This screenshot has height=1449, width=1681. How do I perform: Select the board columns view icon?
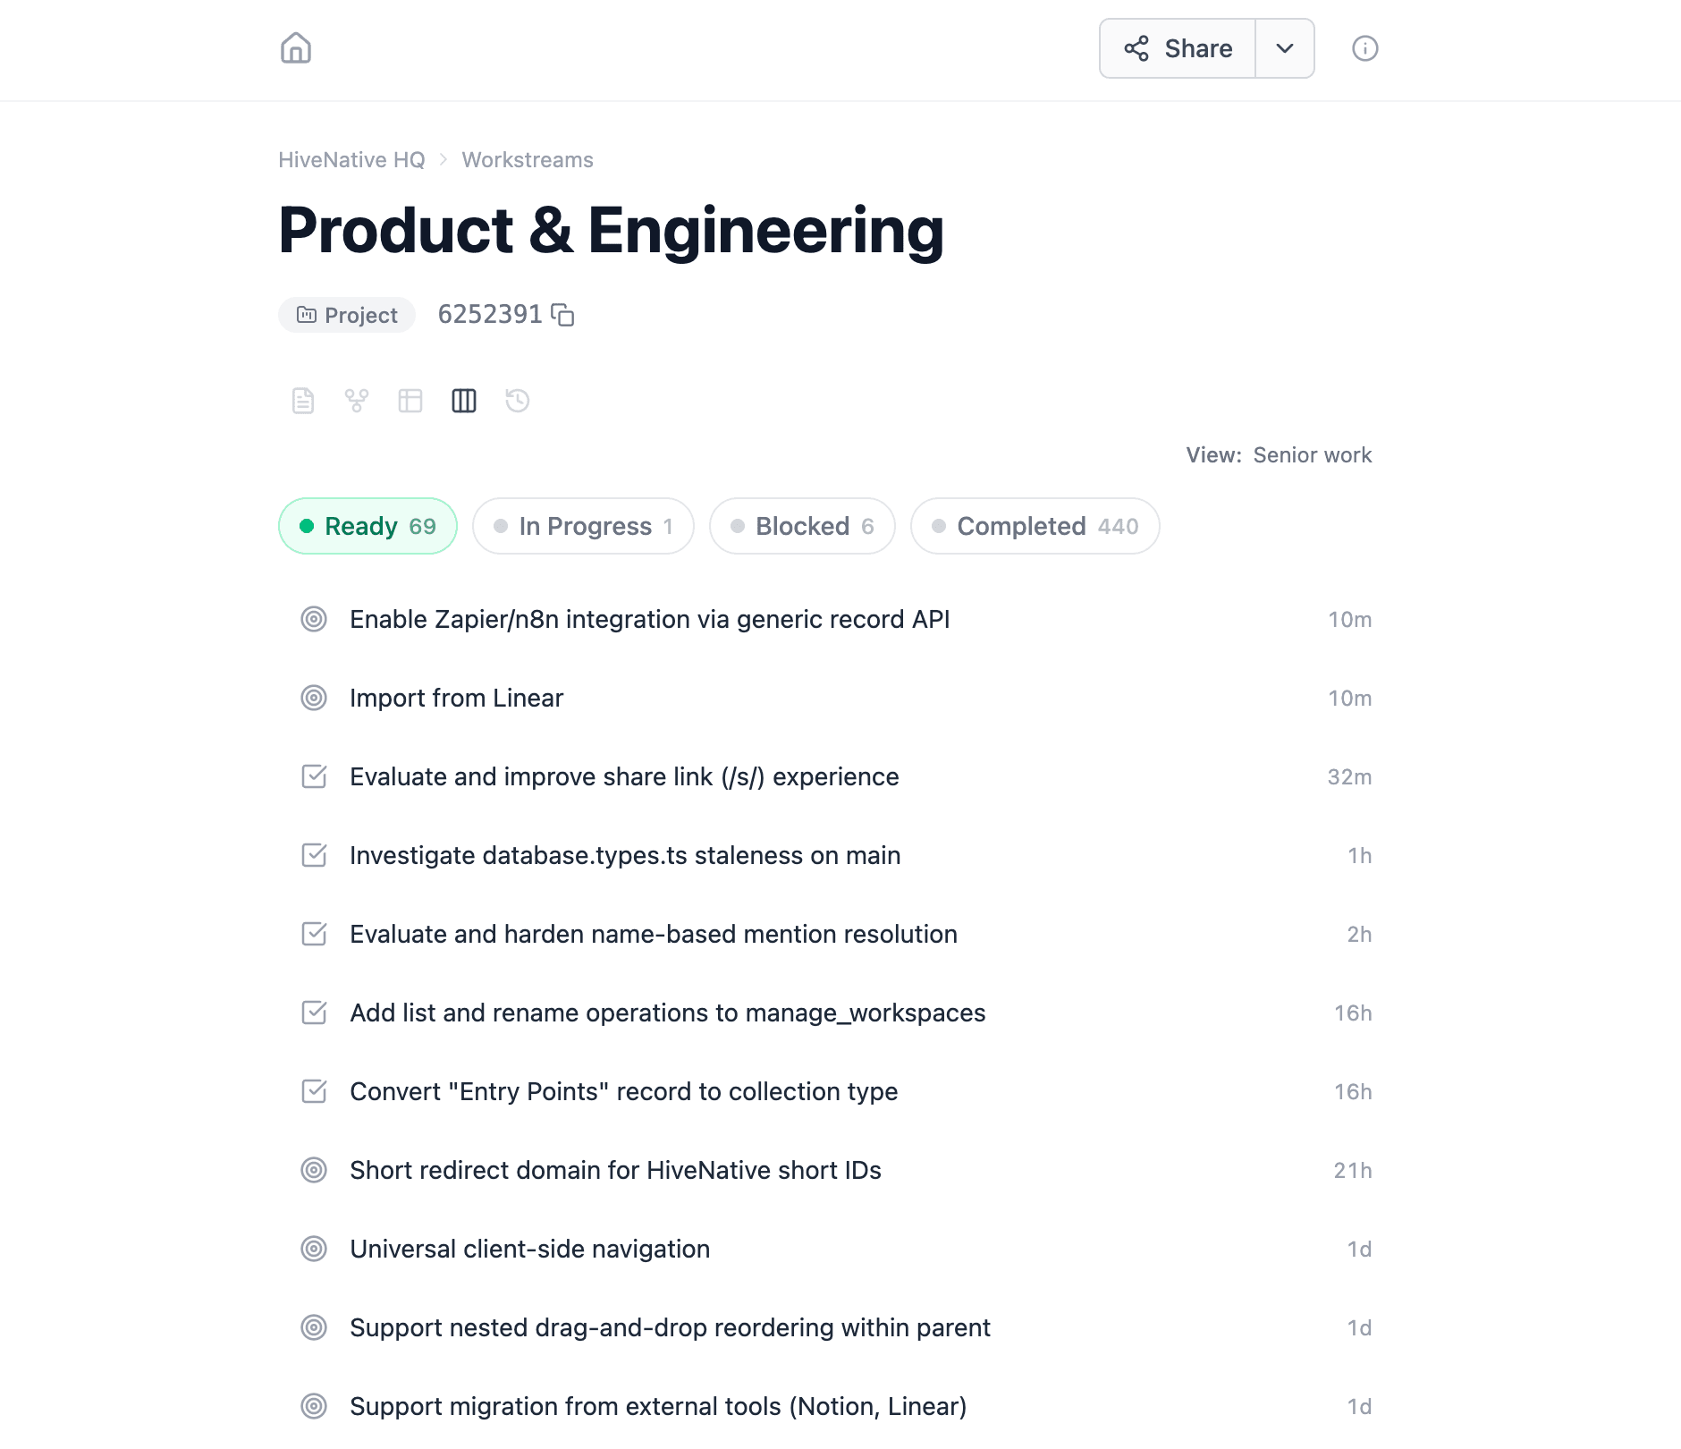tap(464, 401)
